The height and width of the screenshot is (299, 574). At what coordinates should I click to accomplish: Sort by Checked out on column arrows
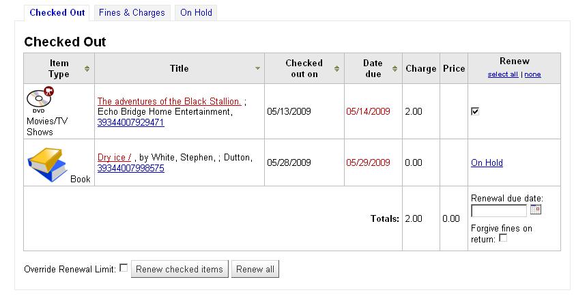337,68
